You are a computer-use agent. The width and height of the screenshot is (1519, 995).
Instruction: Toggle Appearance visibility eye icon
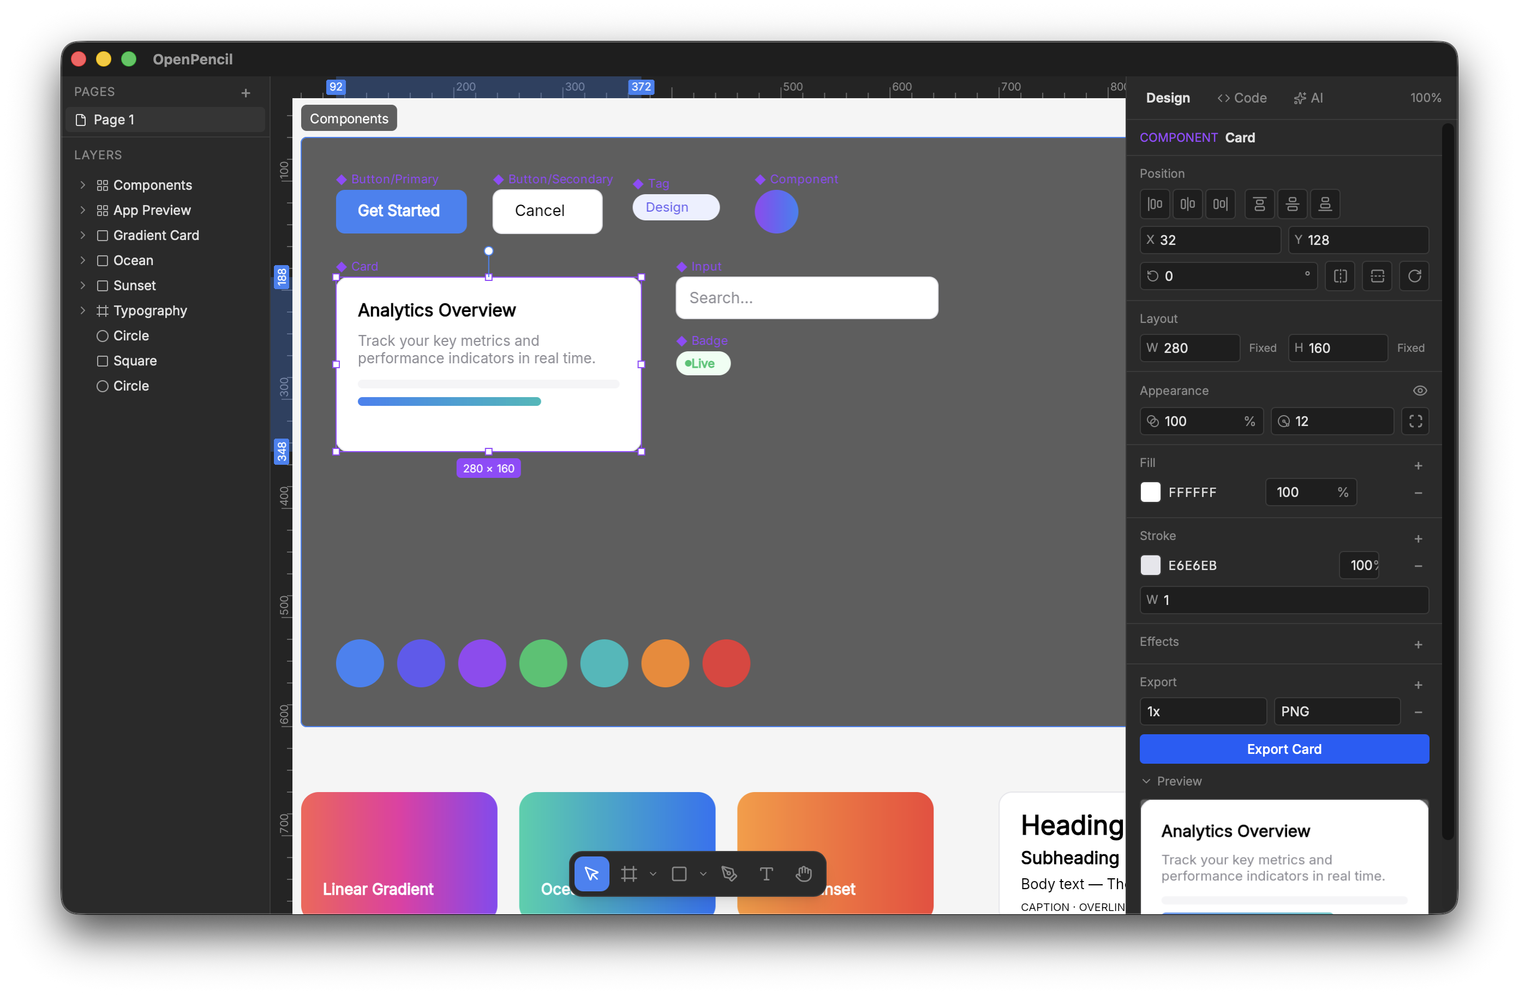pyautogui.click(x=1420, y=391)
